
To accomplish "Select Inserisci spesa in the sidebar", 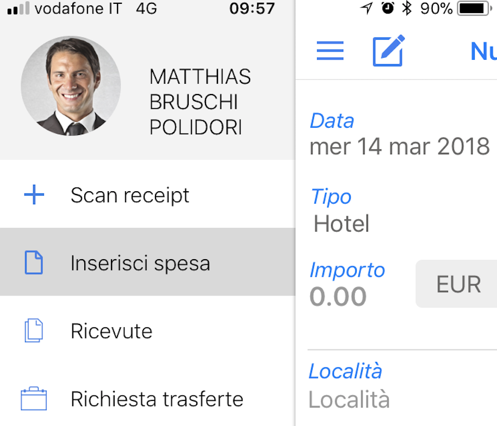I will click(x=140, y=263).
